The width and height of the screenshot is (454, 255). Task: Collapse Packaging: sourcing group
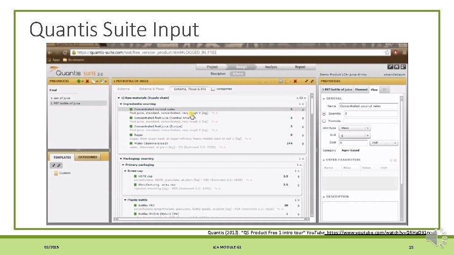(121, 159)
